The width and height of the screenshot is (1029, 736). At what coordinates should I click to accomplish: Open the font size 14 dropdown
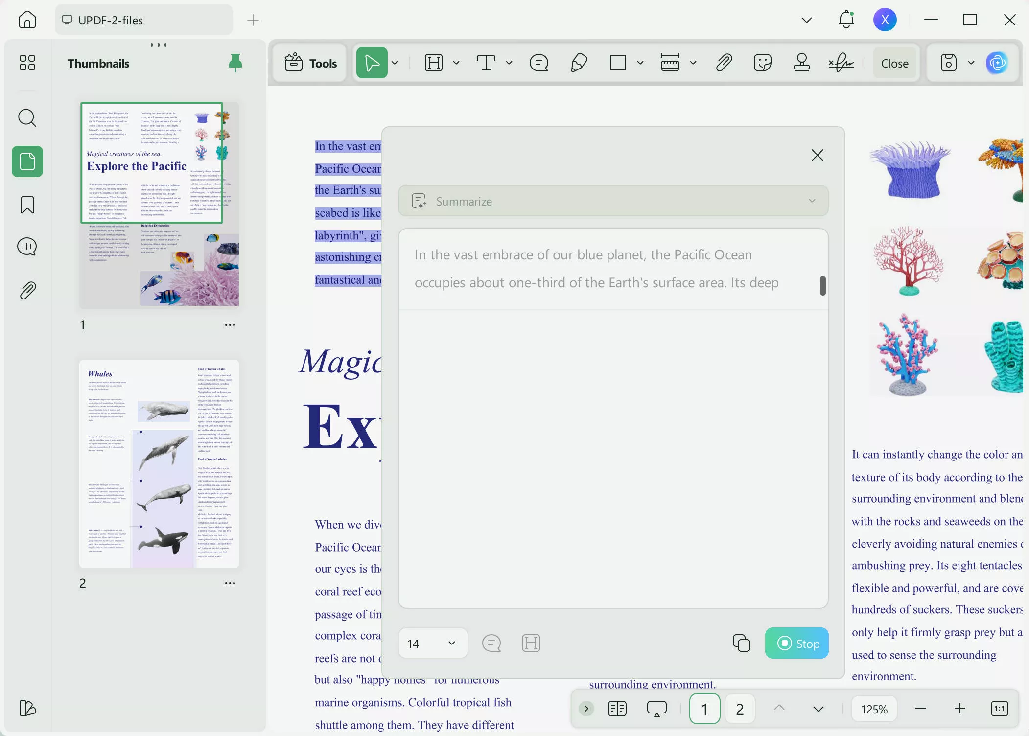[x=433, y=643]
